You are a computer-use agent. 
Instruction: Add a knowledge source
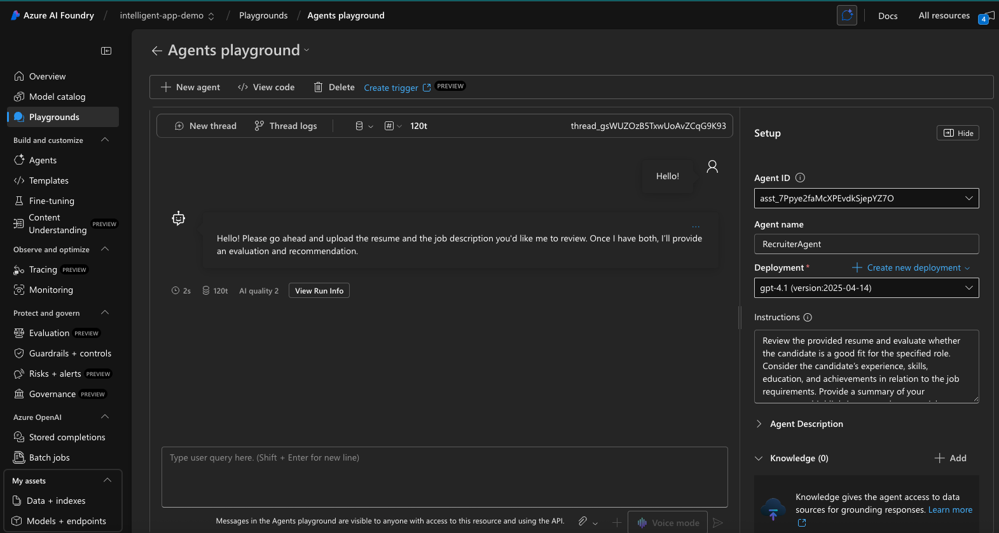coord(951,458)
